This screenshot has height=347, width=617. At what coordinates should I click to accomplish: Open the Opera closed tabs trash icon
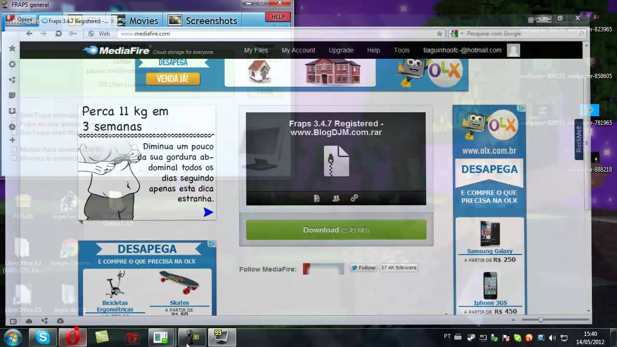(531, 20)
